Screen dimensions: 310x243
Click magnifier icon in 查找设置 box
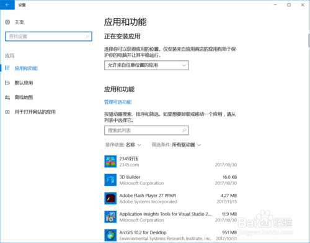pos(87,37)
